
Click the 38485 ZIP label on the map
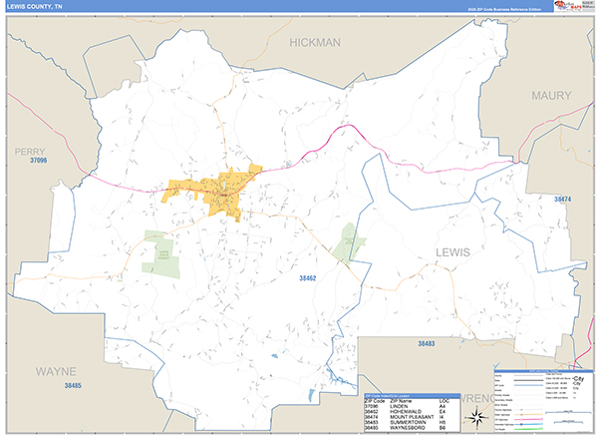coord(73,386)
